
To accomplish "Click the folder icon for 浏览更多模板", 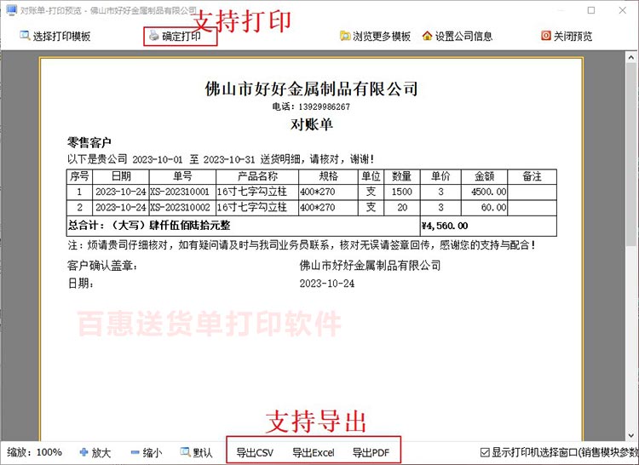I will pos(345,36).
